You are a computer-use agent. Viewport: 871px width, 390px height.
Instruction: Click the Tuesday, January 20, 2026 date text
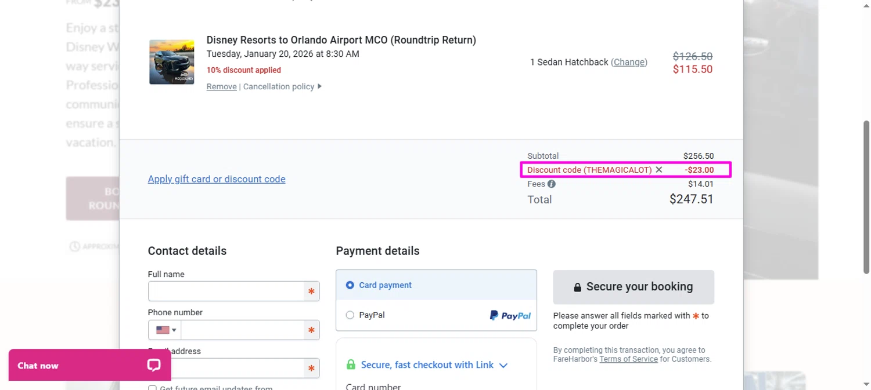(283, 54)
